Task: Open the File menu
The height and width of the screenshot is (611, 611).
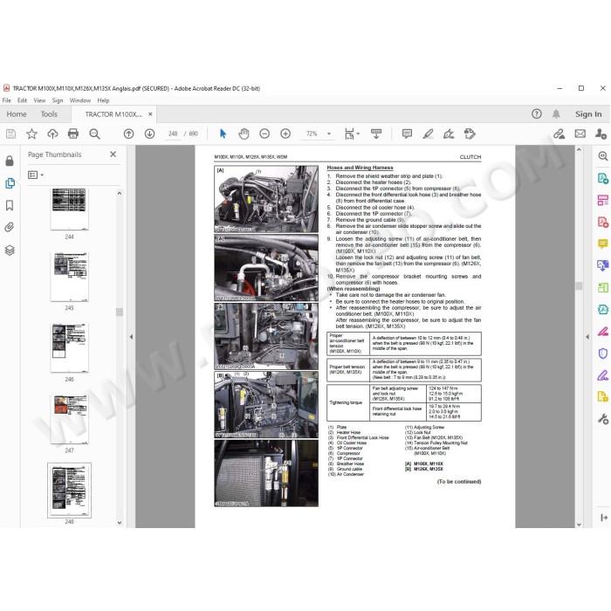Action: coord(7,100)
